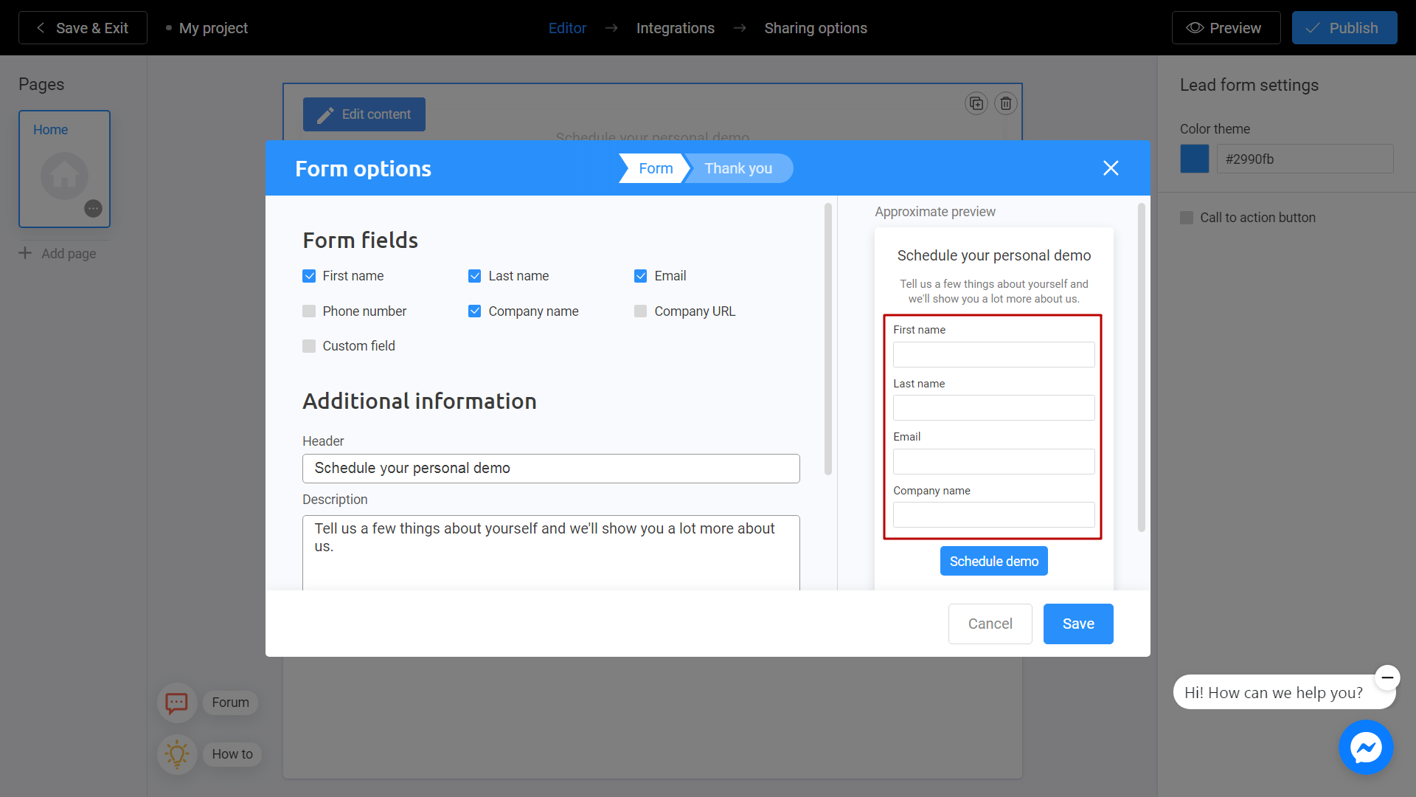Click the Header input field
The height and width of the screenshot is (797, 1416).
pos(550,468)
